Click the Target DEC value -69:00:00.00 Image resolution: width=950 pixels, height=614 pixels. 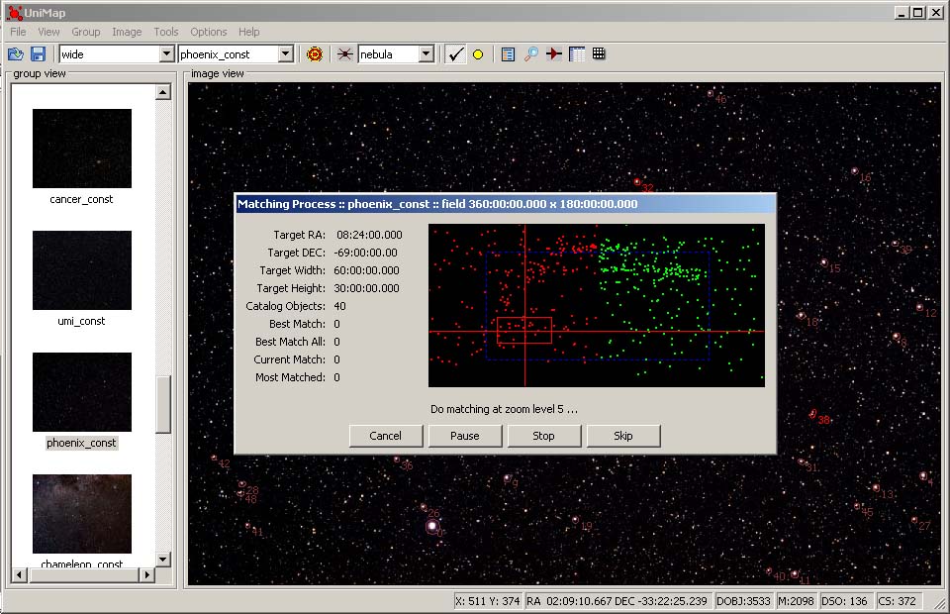365,253
